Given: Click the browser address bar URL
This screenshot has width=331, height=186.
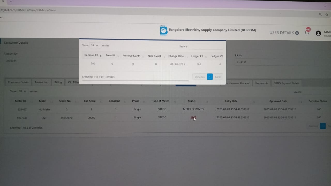Looking at the screenshot, I should point(28,10).
